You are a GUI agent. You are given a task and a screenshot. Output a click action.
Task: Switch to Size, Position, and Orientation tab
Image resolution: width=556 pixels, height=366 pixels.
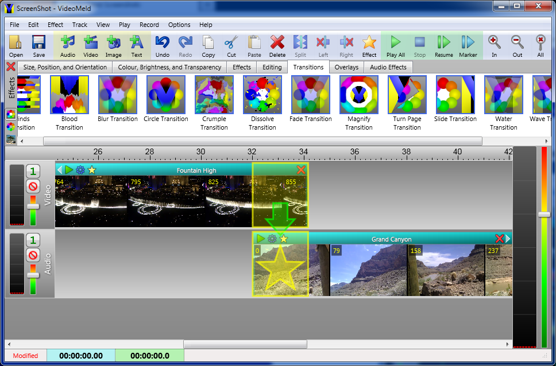(x=65, y=67)
